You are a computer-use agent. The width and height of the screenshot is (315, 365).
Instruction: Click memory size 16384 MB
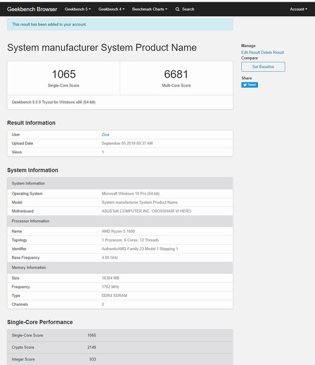coord(111,278)
